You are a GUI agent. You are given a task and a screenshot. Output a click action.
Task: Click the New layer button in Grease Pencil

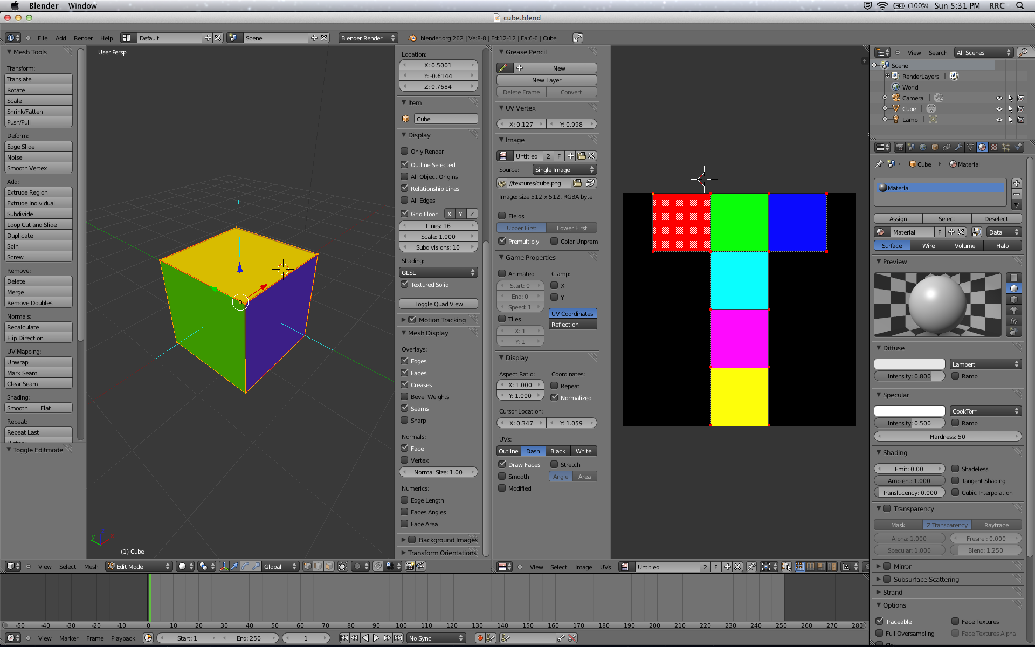tap(547, 80)
